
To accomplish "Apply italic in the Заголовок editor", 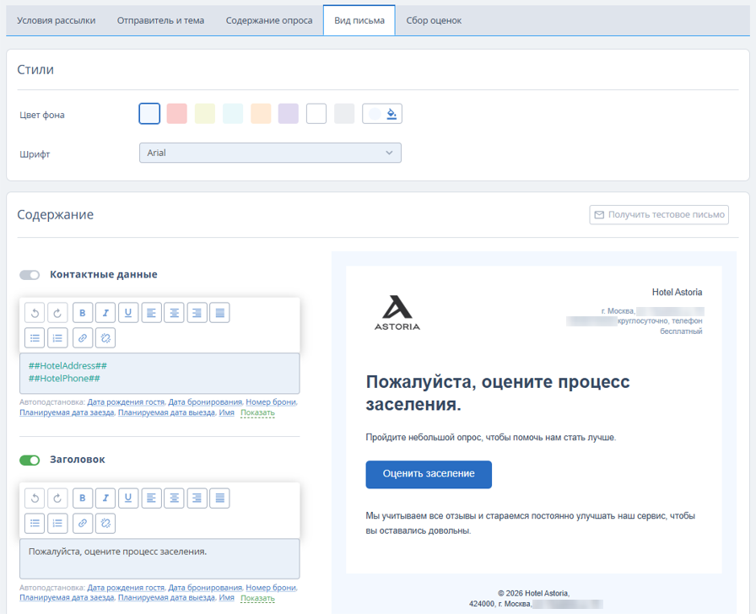I will coord(105,498).
